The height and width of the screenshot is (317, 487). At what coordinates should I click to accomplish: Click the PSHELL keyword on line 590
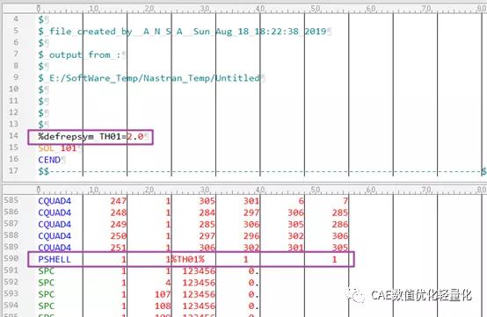[x=55, y=259]
